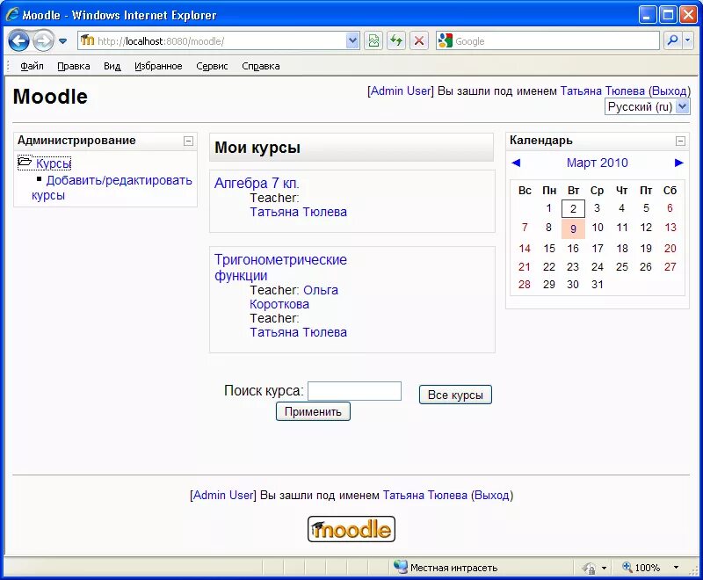This screenshot has height=580, width=703.
Task: Open the Русский (ru) language dropdown
Action: (x=647, y=106)
